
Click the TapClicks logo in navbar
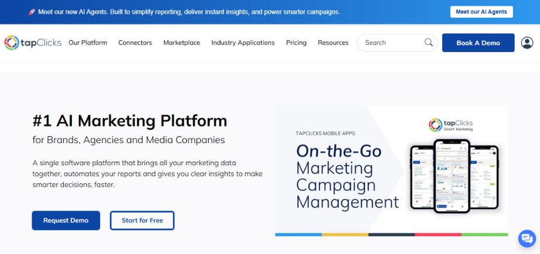pos(33,43)
